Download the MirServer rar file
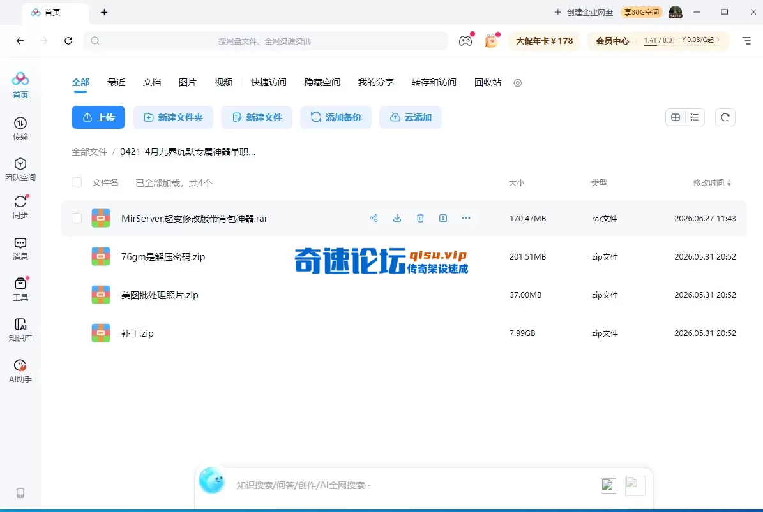This screenshot has height=512, width=763. click(x=397, y=218)
